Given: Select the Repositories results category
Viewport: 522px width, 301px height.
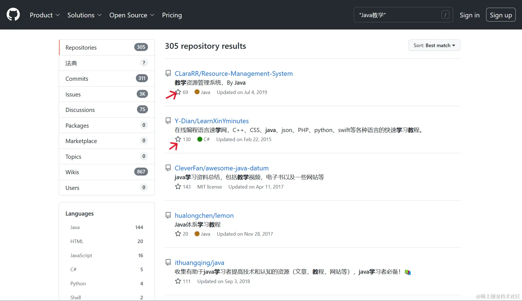Looking at the screenshot, I should coord(107,47).
